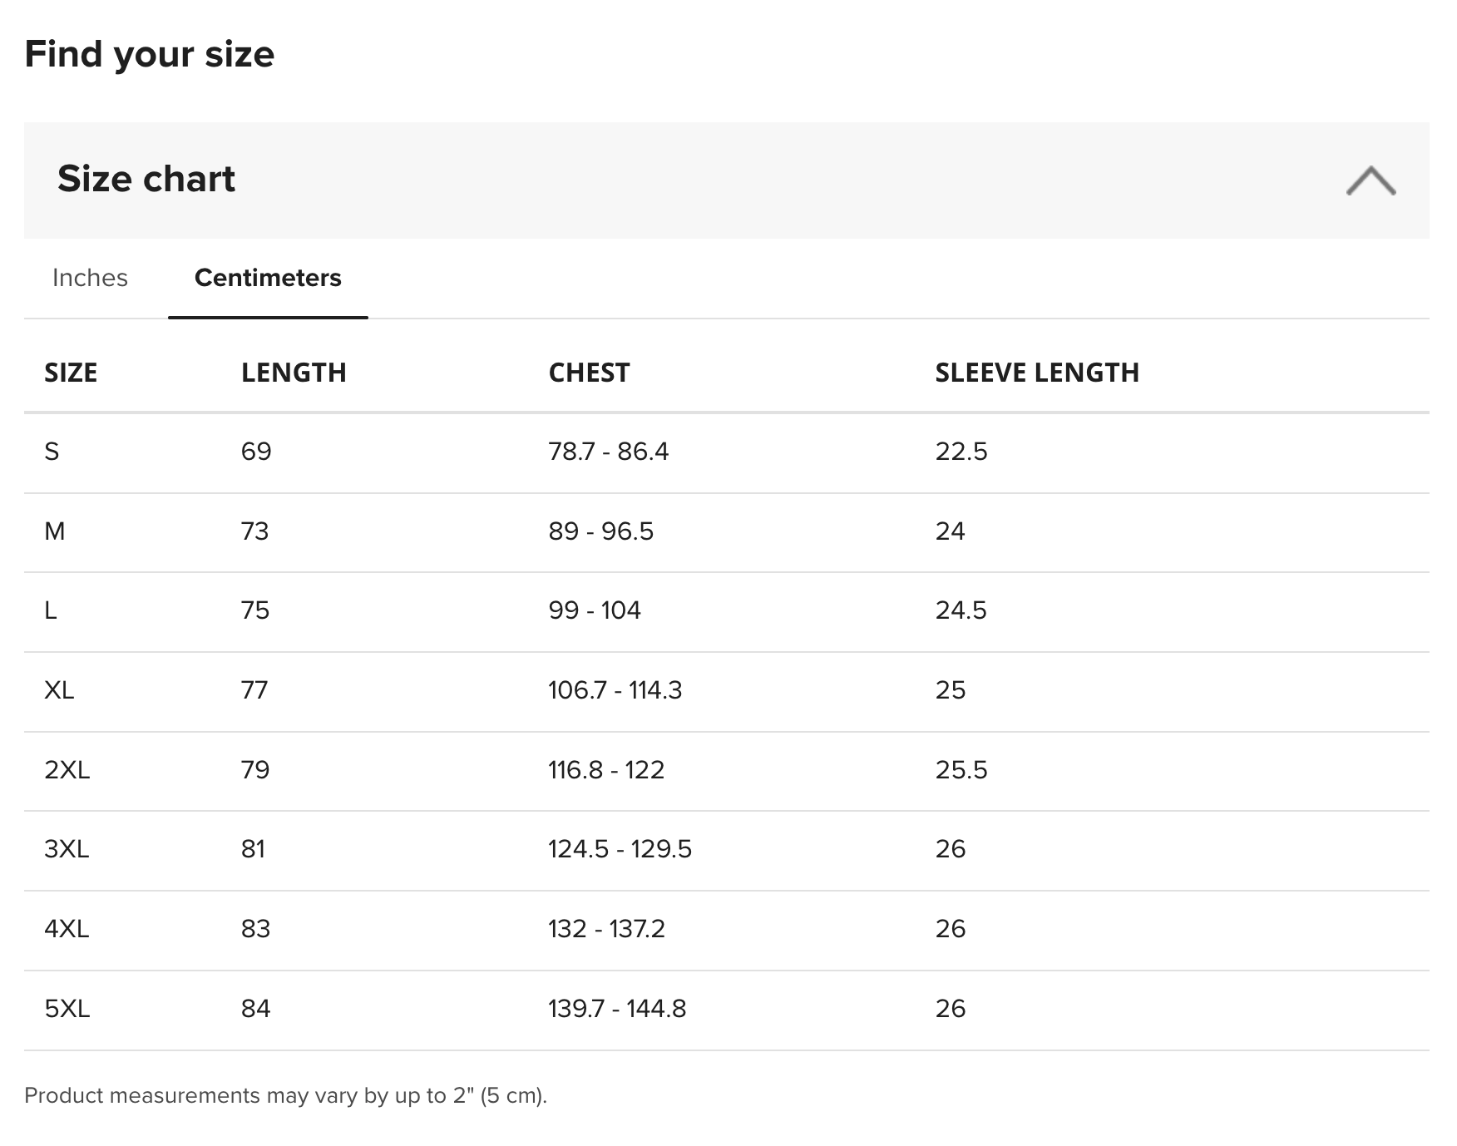The width and height of the screenshot is (1457, 1146).
Task: Collapse the Size chart chevron arrow
Action: (1370, 180)
